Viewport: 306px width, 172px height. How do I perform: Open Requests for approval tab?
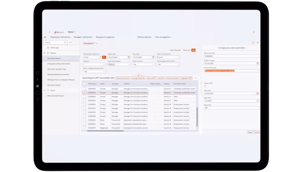coord(105,37)
